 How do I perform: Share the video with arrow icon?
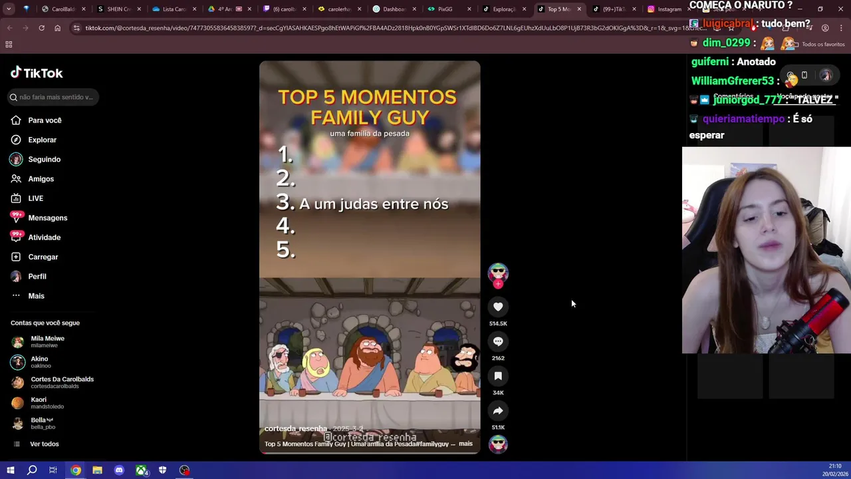point(498,410)
